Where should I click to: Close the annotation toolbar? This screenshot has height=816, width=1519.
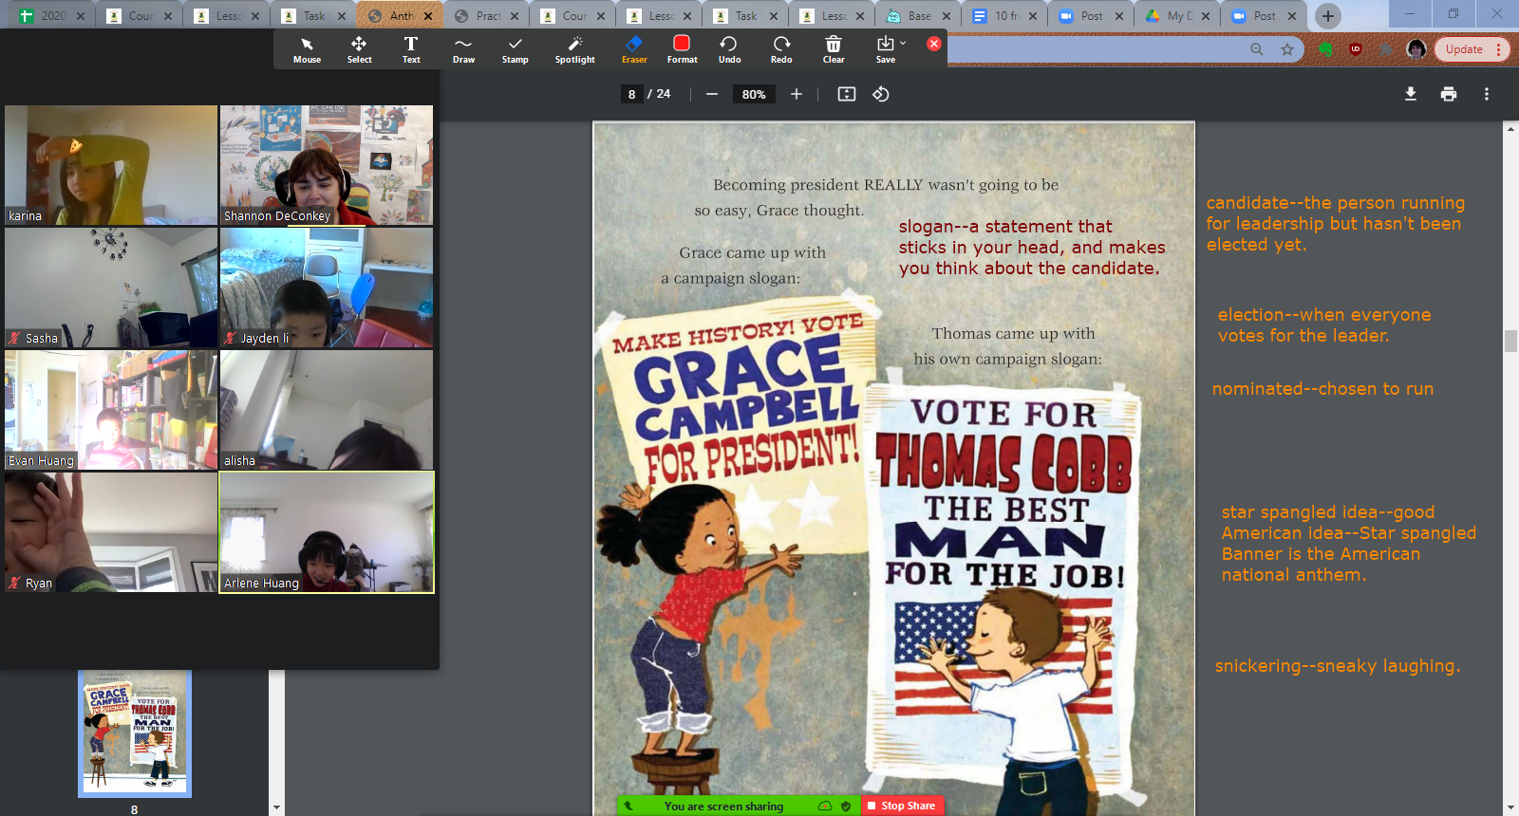(x=934, y=44)
